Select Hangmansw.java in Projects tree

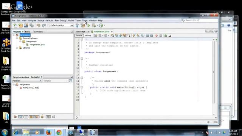click(x=37, y=45)
